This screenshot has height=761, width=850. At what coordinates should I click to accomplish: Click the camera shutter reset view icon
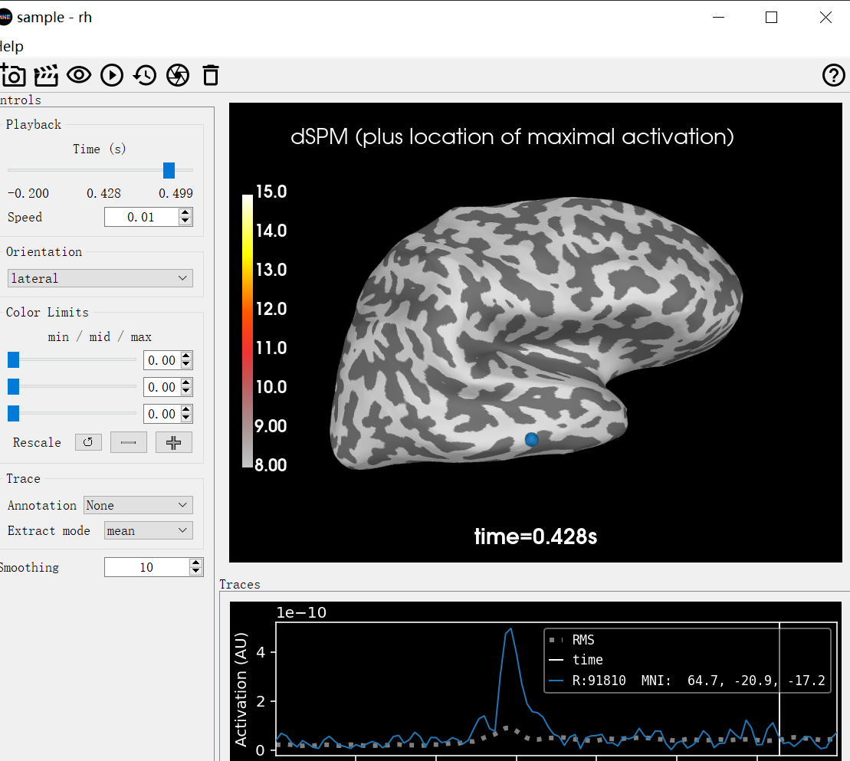pos(178,75)
